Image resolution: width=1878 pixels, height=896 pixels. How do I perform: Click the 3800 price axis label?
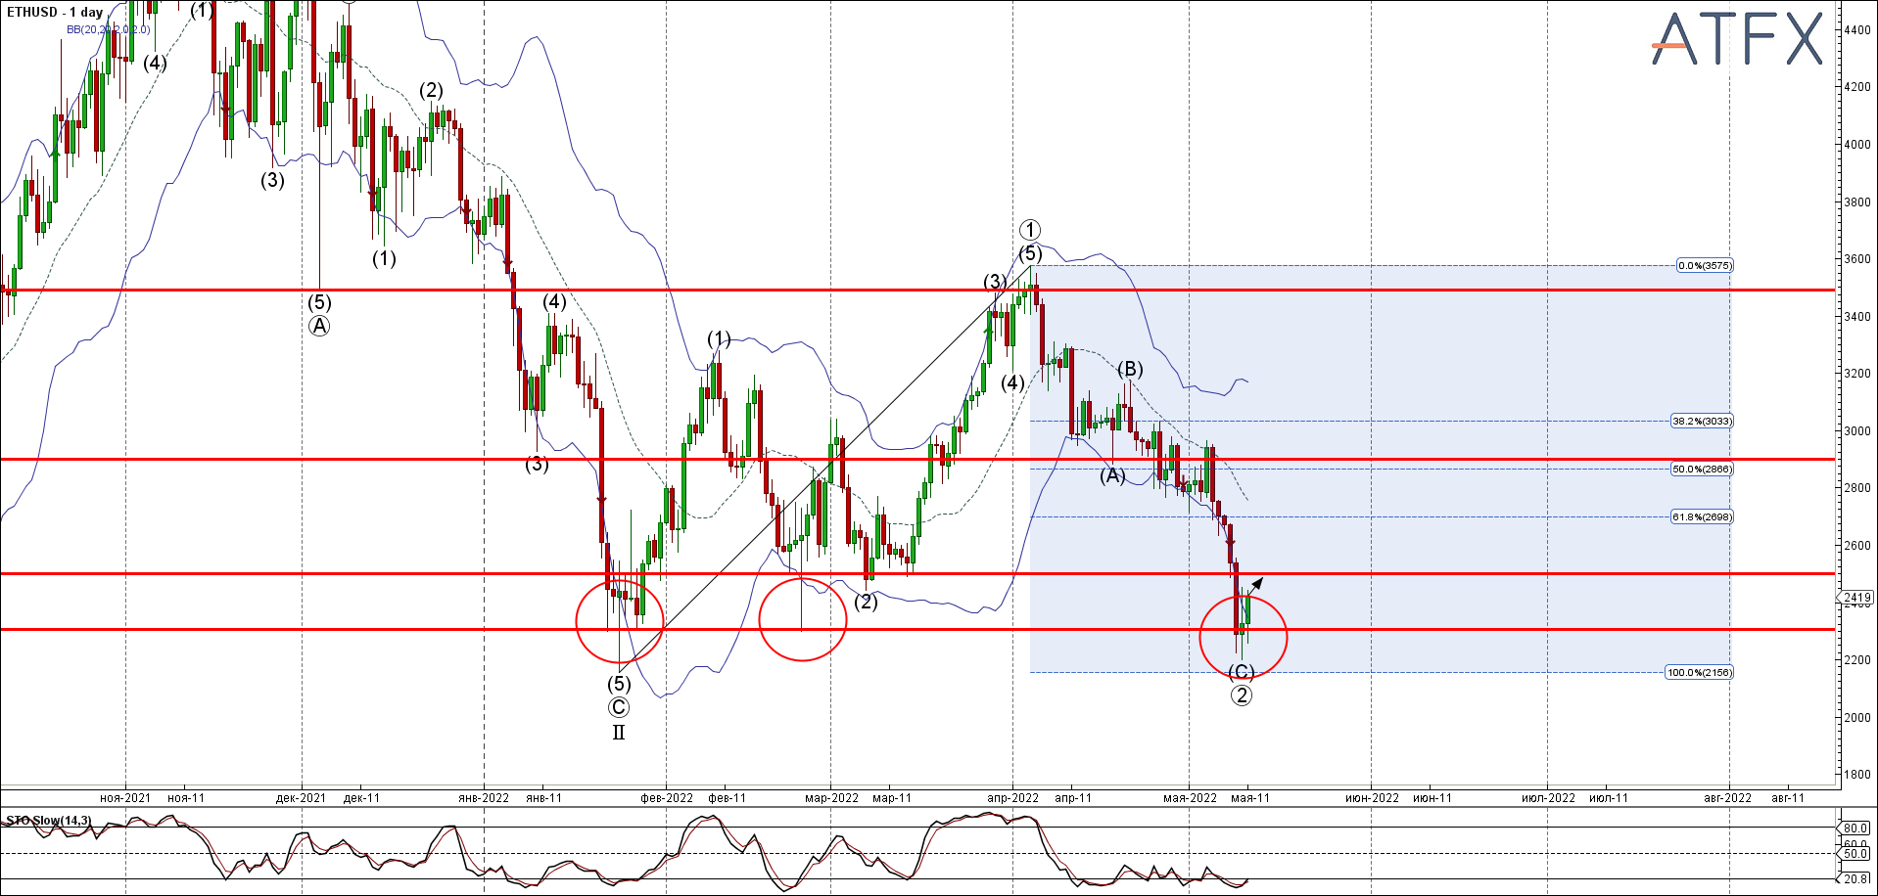(x=1856, y=202)
